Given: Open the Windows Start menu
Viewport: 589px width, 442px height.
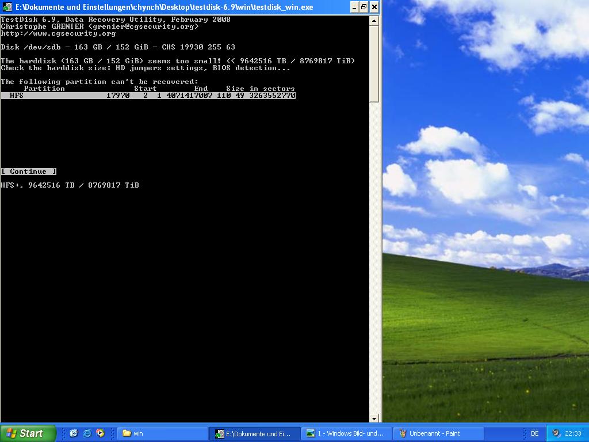Looking at the screenshot, I should point(28,433).
